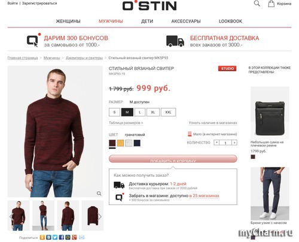
Task: Share by email envelope icon
Action: (81, 237)
